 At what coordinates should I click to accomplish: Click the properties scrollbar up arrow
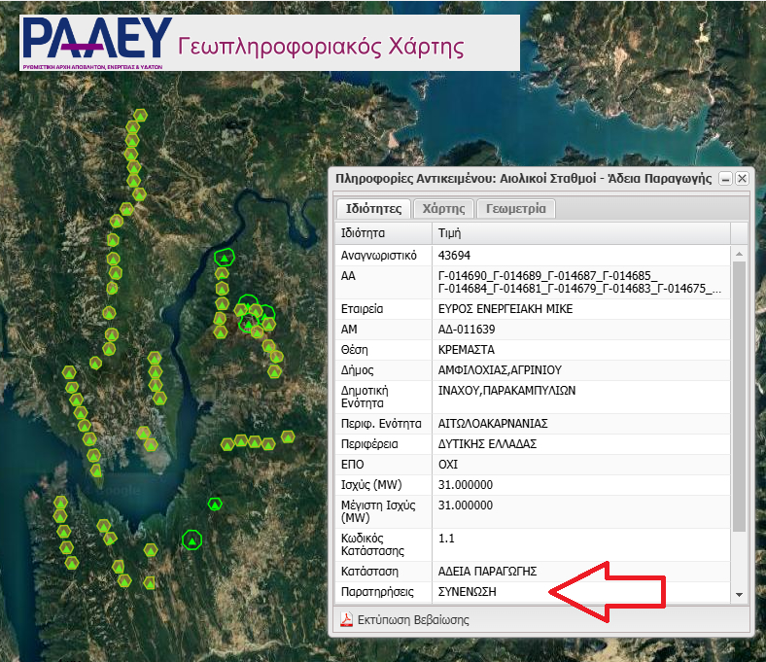739,255
